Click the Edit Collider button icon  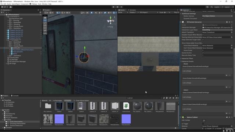pyautogui.click(x=204, y=121)
